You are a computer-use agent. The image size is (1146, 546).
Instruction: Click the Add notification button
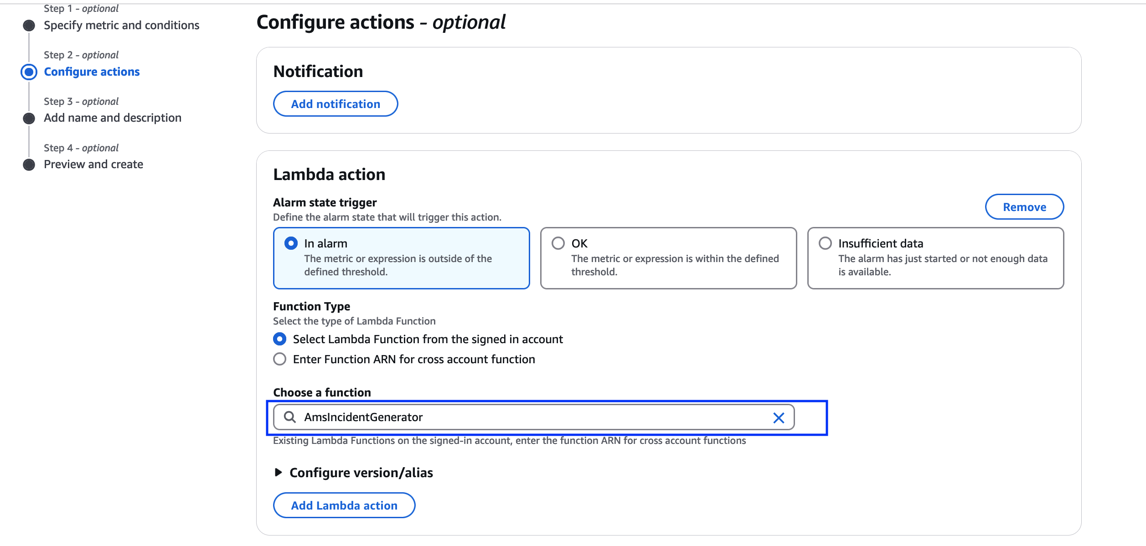click(336, 103)
